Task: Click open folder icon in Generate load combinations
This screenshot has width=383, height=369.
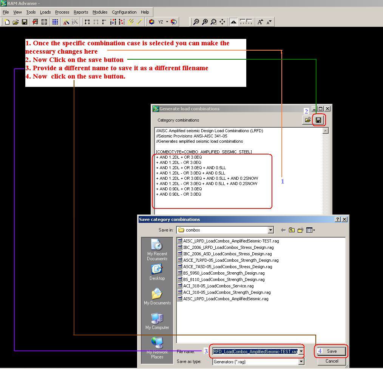Action: point(307,120)
